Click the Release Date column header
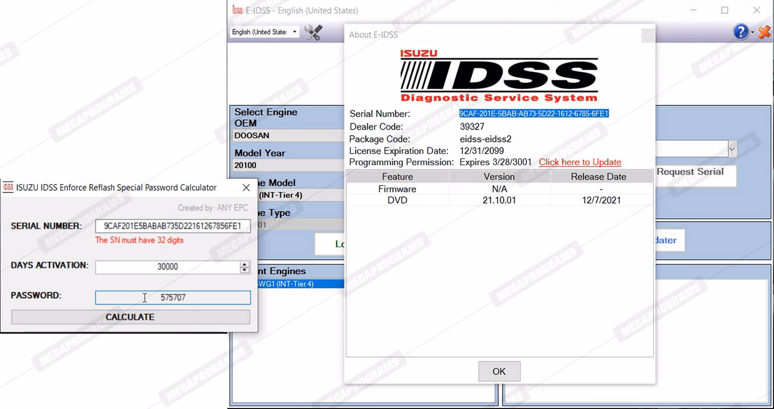Image resolution: width=774 pixels, height=409 pixels. point(601,176)
